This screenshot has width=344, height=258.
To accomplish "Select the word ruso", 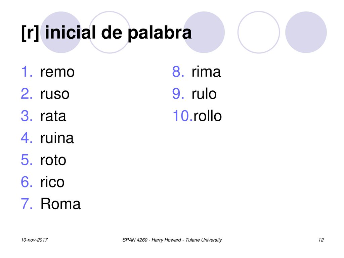I will click(55, 94).
